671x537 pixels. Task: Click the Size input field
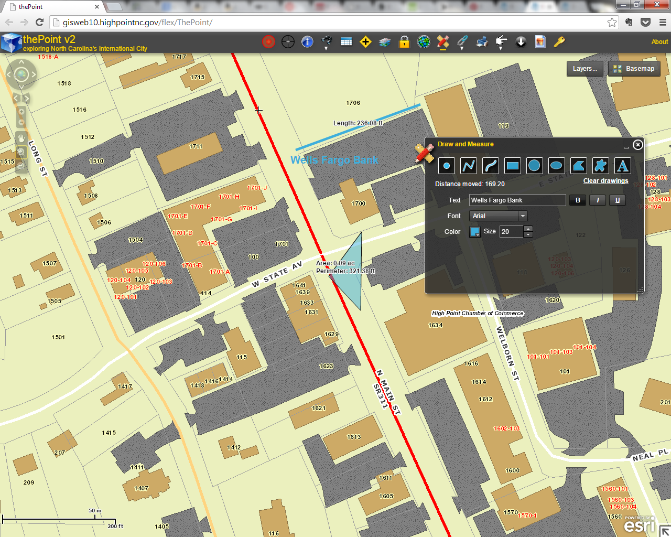pos(512,231)
